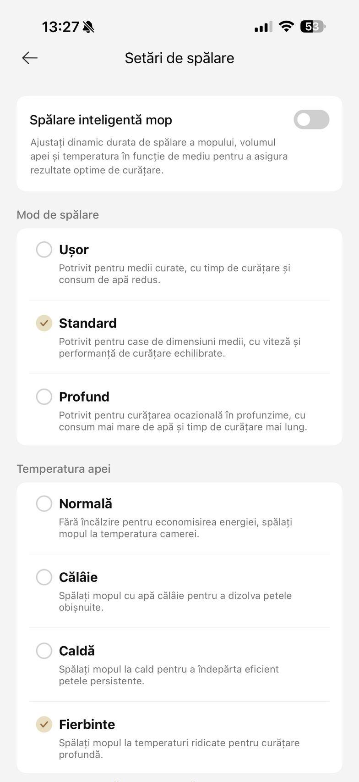Click the Fierbinte temperature checkmark
Image resolution: width=359 pixels, height=782 pixels.
coord(44,724)
